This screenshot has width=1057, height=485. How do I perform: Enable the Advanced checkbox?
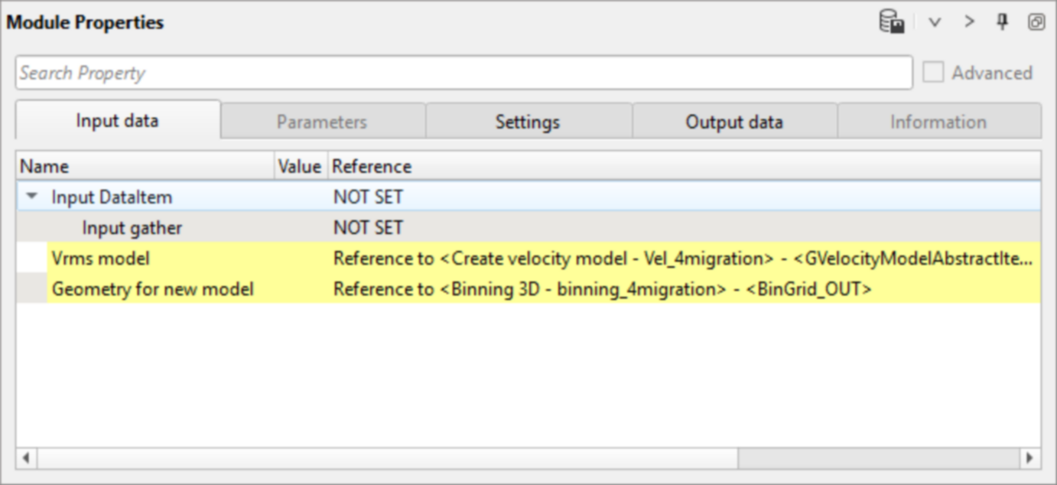click(x=933, y=73)
